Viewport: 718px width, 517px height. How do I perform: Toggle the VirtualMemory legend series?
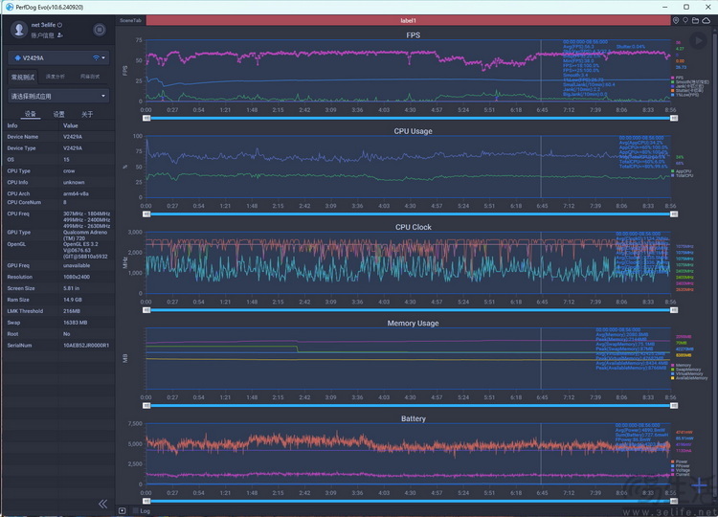(686, 373)
